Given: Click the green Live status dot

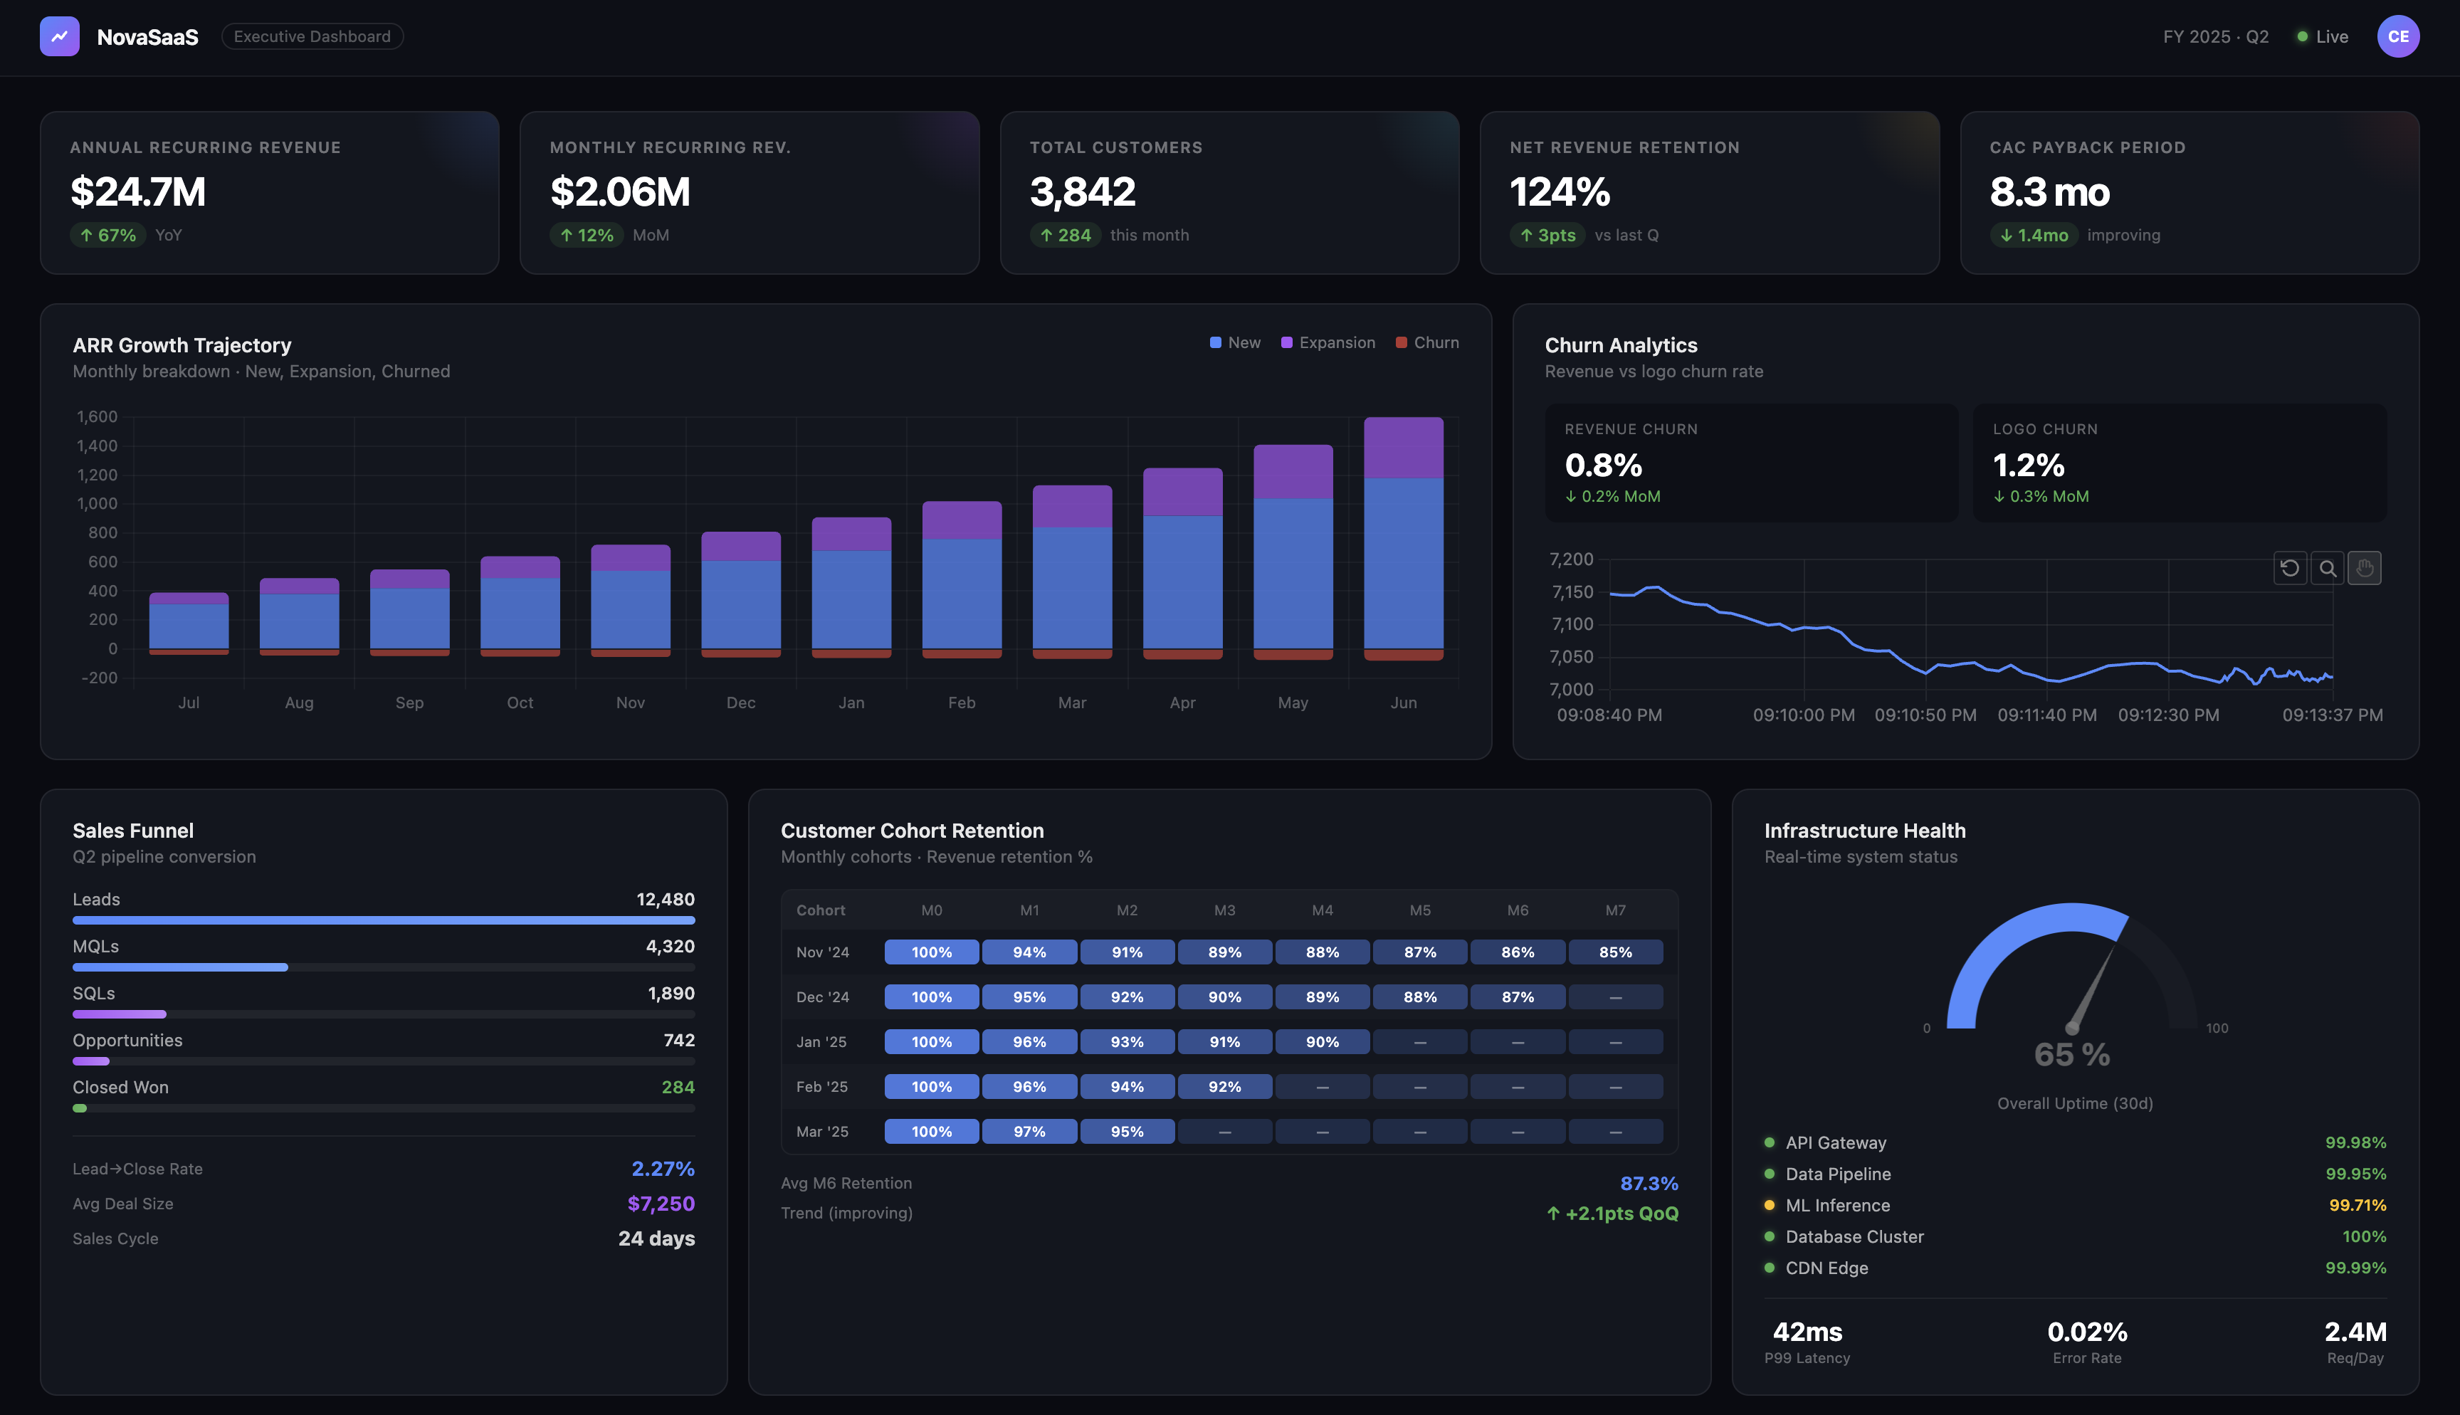Looking at the screenshot, I should pyautogui.click(x=2302, y=36).
